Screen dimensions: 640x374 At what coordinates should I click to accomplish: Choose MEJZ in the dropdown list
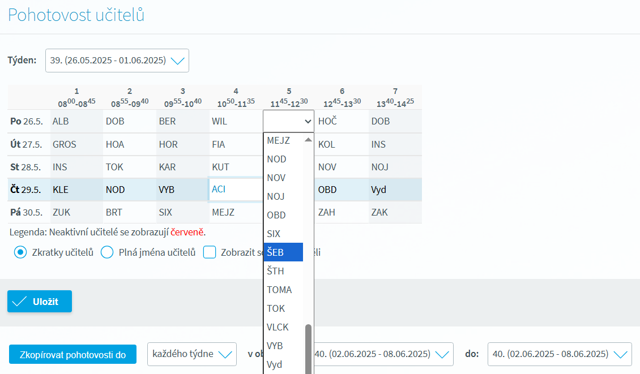tap(283, 141)
